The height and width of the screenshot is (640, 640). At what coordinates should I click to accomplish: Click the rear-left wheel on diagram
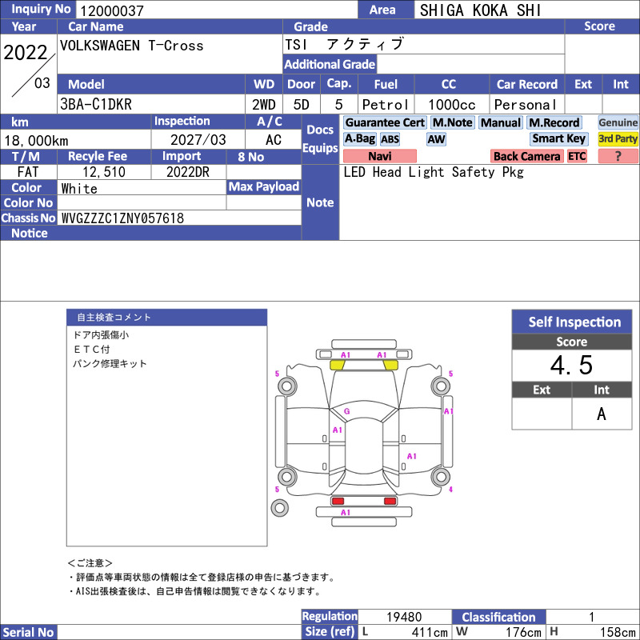pyautogui.click(x=287, y=476)
